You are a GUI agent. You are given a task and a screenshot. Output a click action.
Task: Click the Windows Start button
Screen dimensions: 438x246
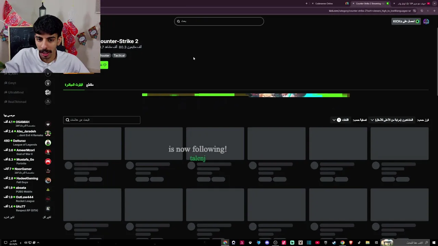(x=434, y=243)
